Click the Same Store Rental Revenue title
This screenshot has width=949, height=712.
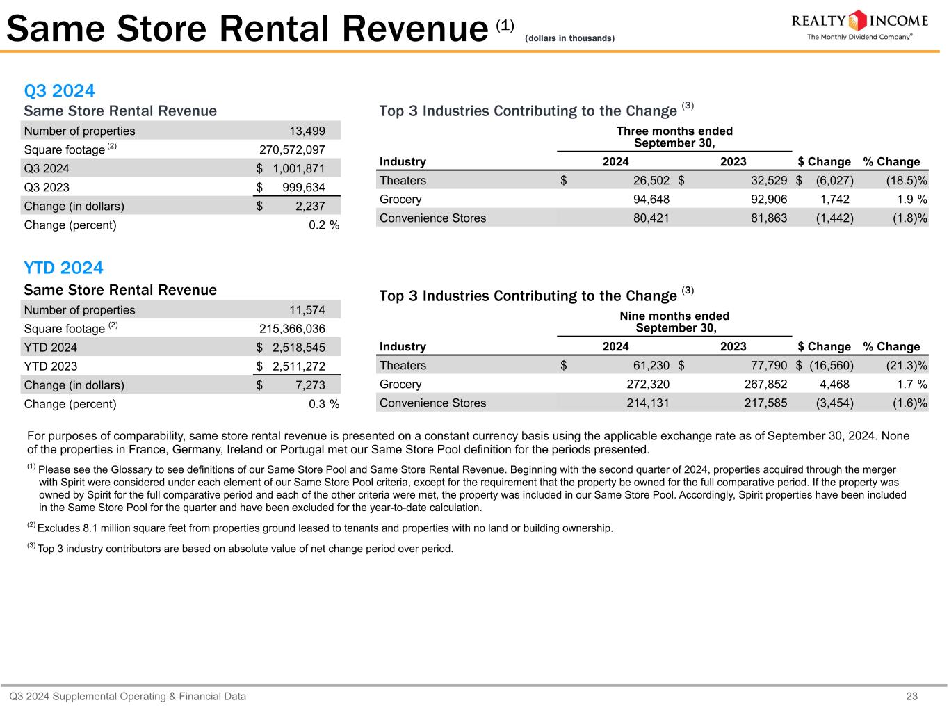(247, 29)
